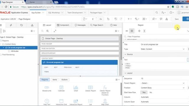Toggle Show All properties view
Screen dimensions: 189x106
pos(132,31)
